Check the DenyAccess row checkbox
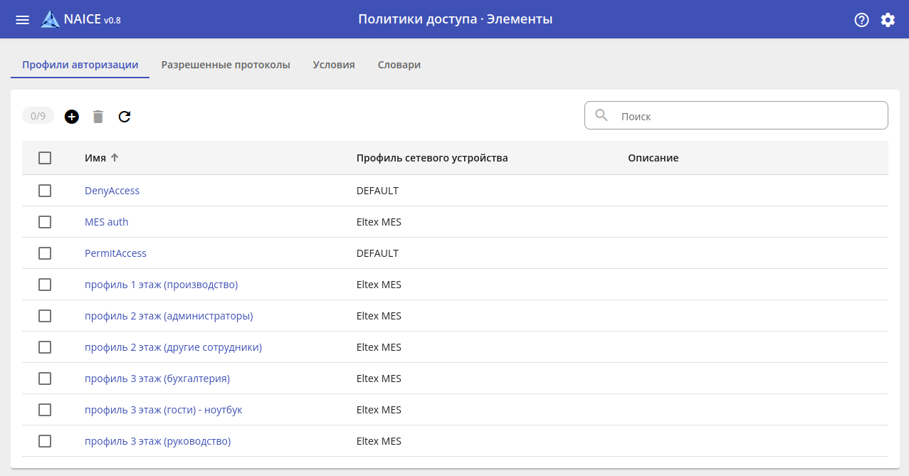 45,191
